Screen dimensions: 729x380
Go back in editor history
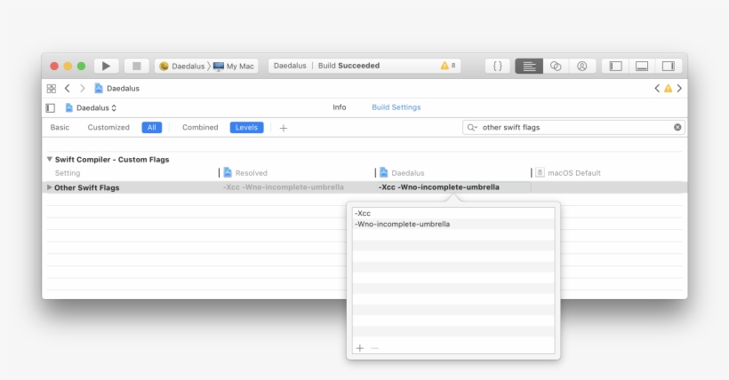tap(68, 88)
